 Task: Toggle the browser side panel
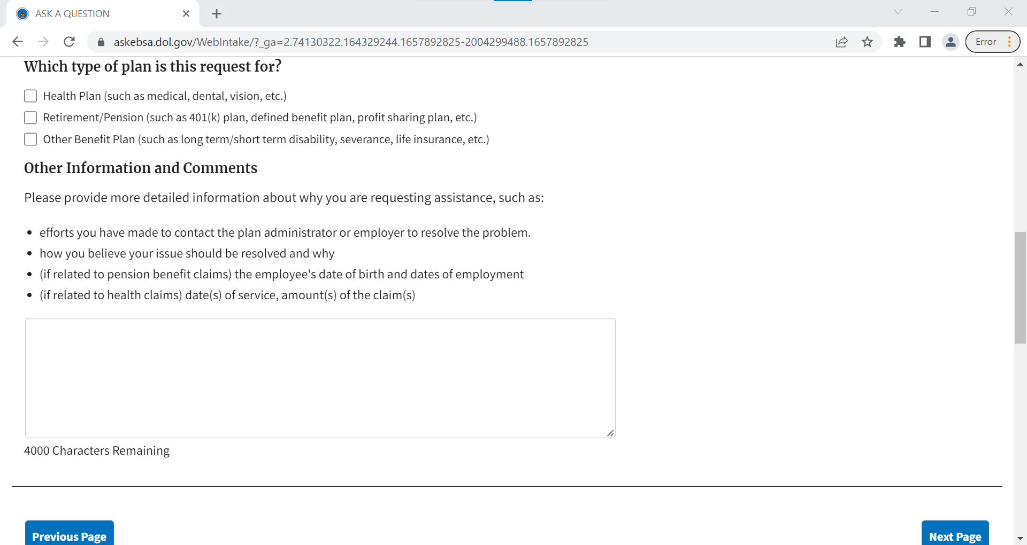(x=925, y=42)
